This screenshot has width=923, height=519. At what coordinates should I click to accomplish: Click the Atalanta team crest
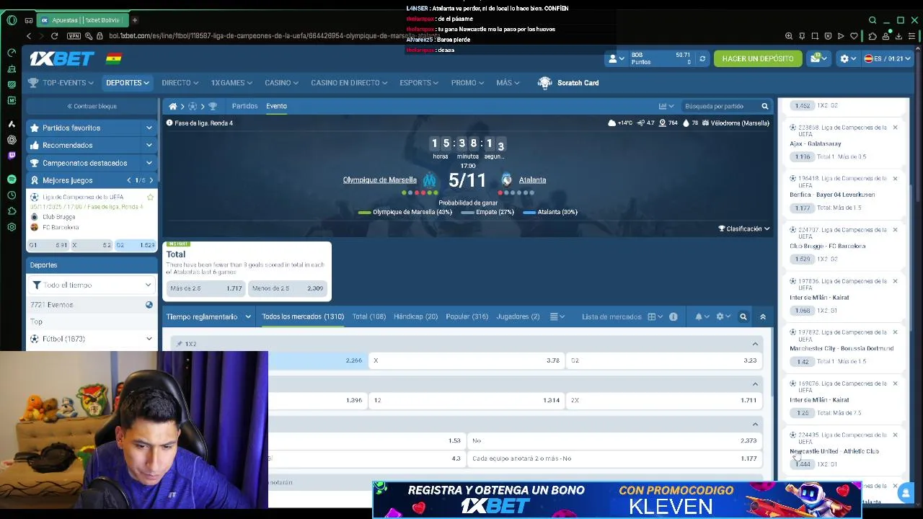pyautogui.click(x=506, y=179)
